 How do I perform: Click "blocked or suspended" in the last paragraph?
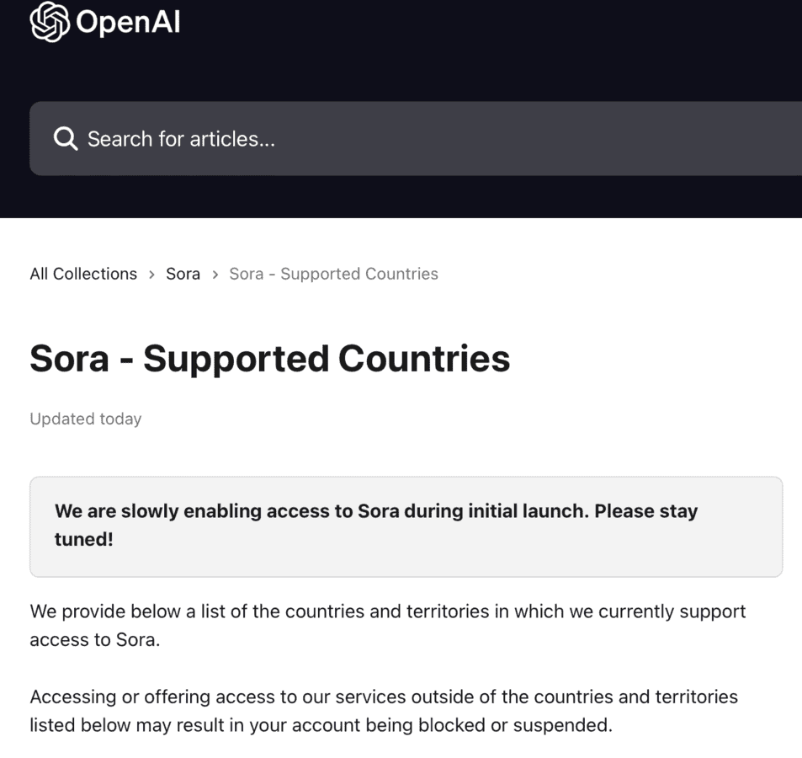pyautogui.click(x=521, y=725)
